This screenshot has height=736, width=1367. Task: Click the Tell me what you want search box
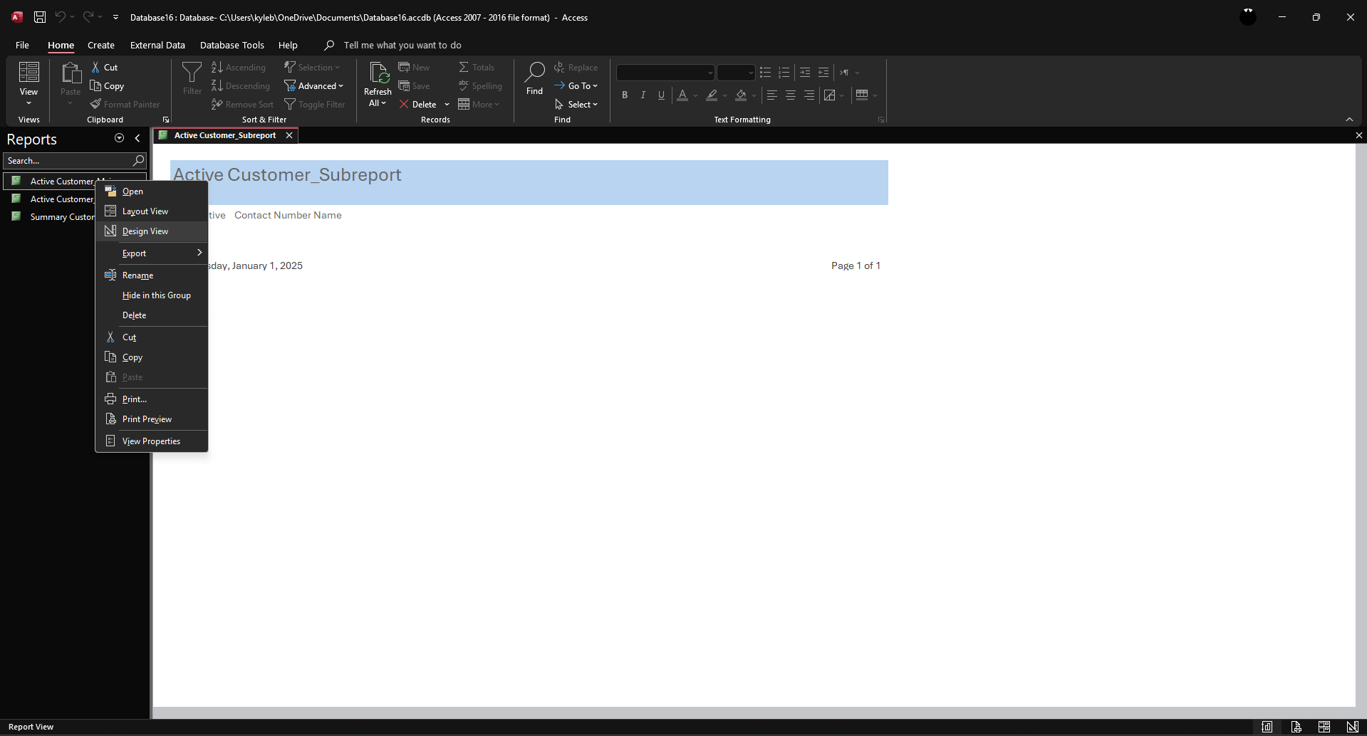pos(402,45)
